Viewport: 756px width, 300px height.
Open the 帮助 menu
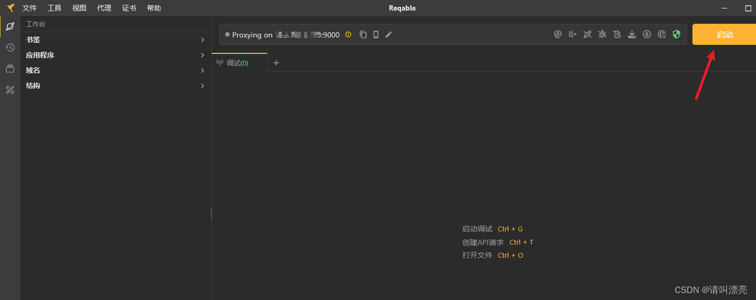point(154,8)
